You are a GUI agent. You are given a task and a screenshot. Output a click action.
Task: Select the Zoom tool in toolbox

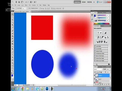pos(13,71)
